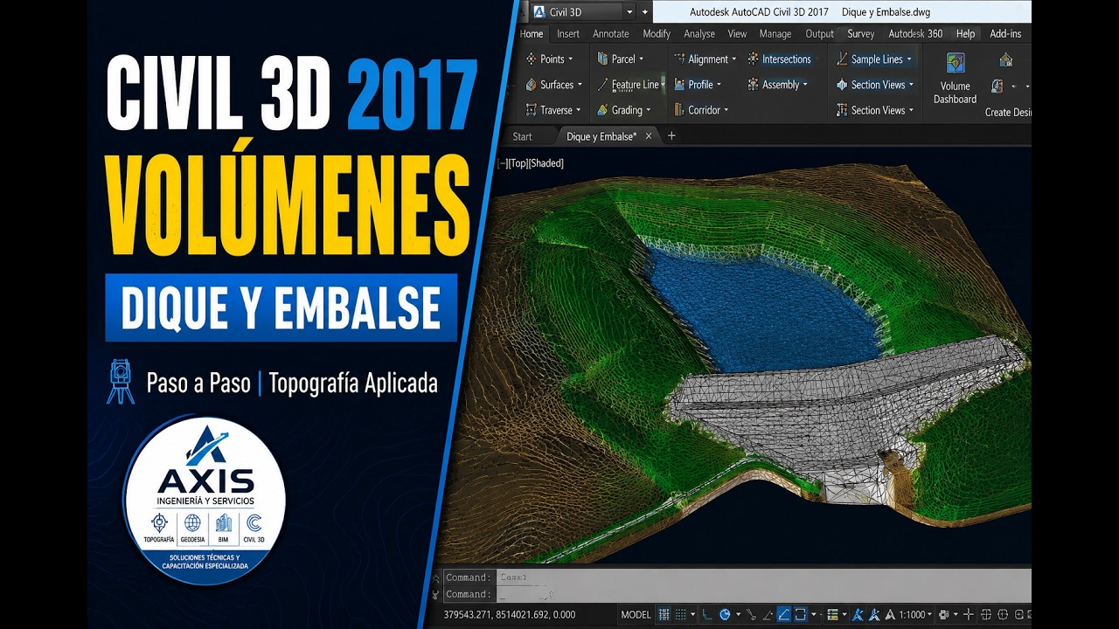Expand the Sample Lines dropdown arrow

point(909,59)
